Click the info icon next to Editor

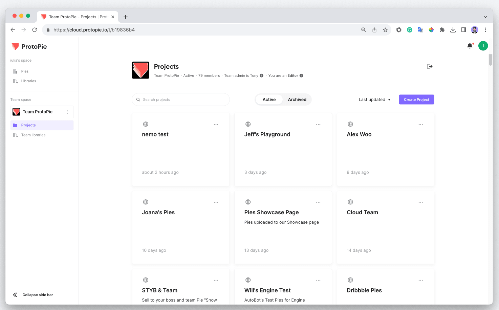click(x=301, y=75)
